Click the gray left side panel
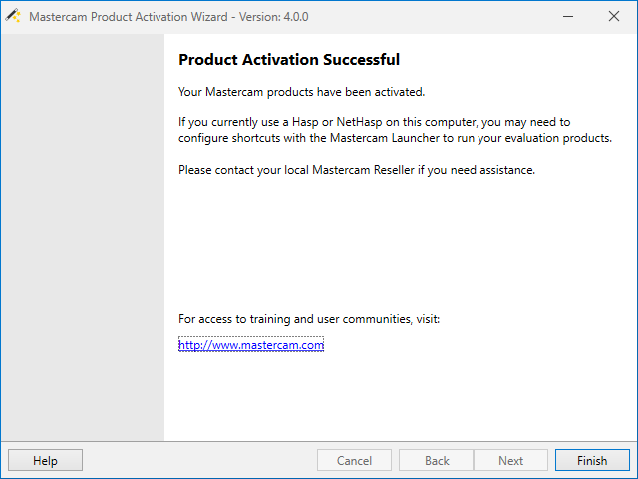The height and width of the screenshot is (479, 638). 82,239
